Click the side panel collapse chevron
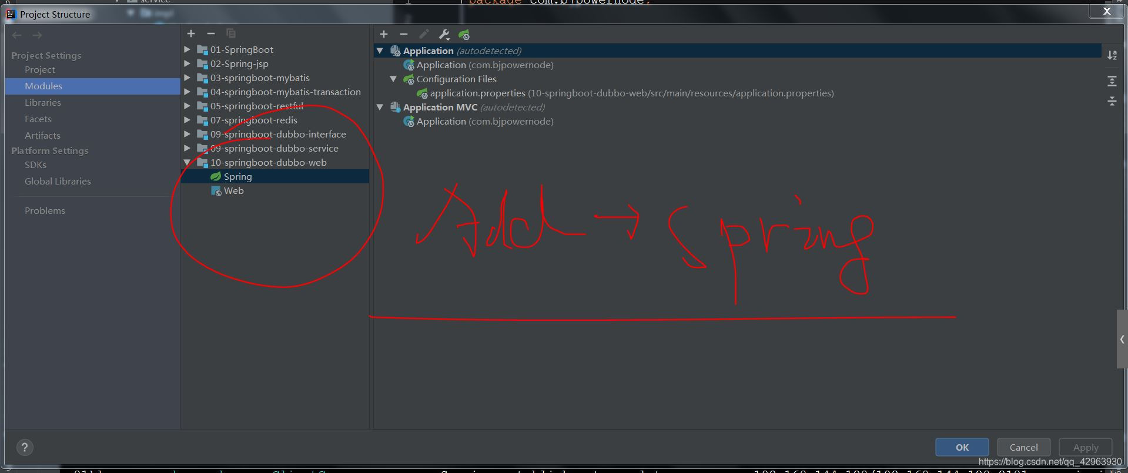 [1122, 339]
